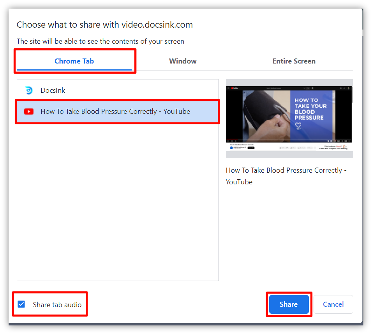The image size is (372, 334).
Task: Click the Share tab audio label
Action: (57, 304)
